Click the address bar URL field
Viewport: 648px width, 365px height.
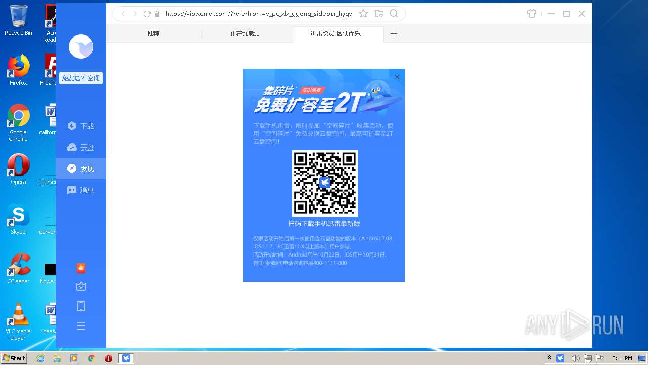coord(259,14)
